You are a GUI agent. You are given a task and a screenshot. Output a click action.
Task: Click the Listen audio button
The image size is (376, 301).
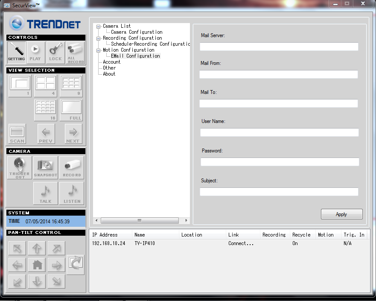click(x=72, y=193)
